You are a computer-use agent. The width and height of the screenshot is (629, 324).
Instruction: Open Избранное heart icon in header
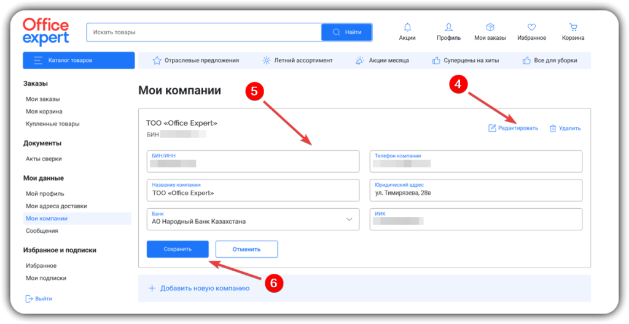tap(531, 28)
